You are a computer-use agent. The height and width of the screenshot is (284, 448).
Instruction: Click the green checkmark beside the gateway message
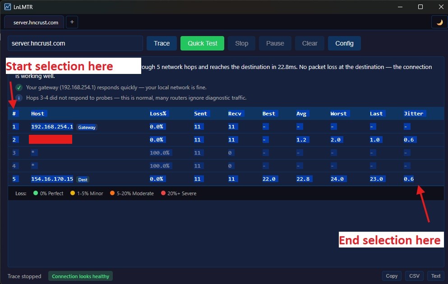pyautogui.click(x=19, y=87)
